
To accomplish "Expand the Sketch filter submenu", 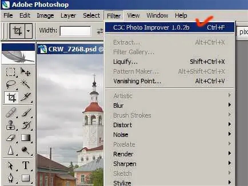I will (x=169, y=173).
